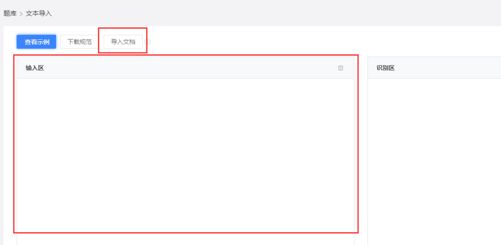Click the 识别区 panel title
This screenshot has width=501, height=245.
(x=386, y=68)
